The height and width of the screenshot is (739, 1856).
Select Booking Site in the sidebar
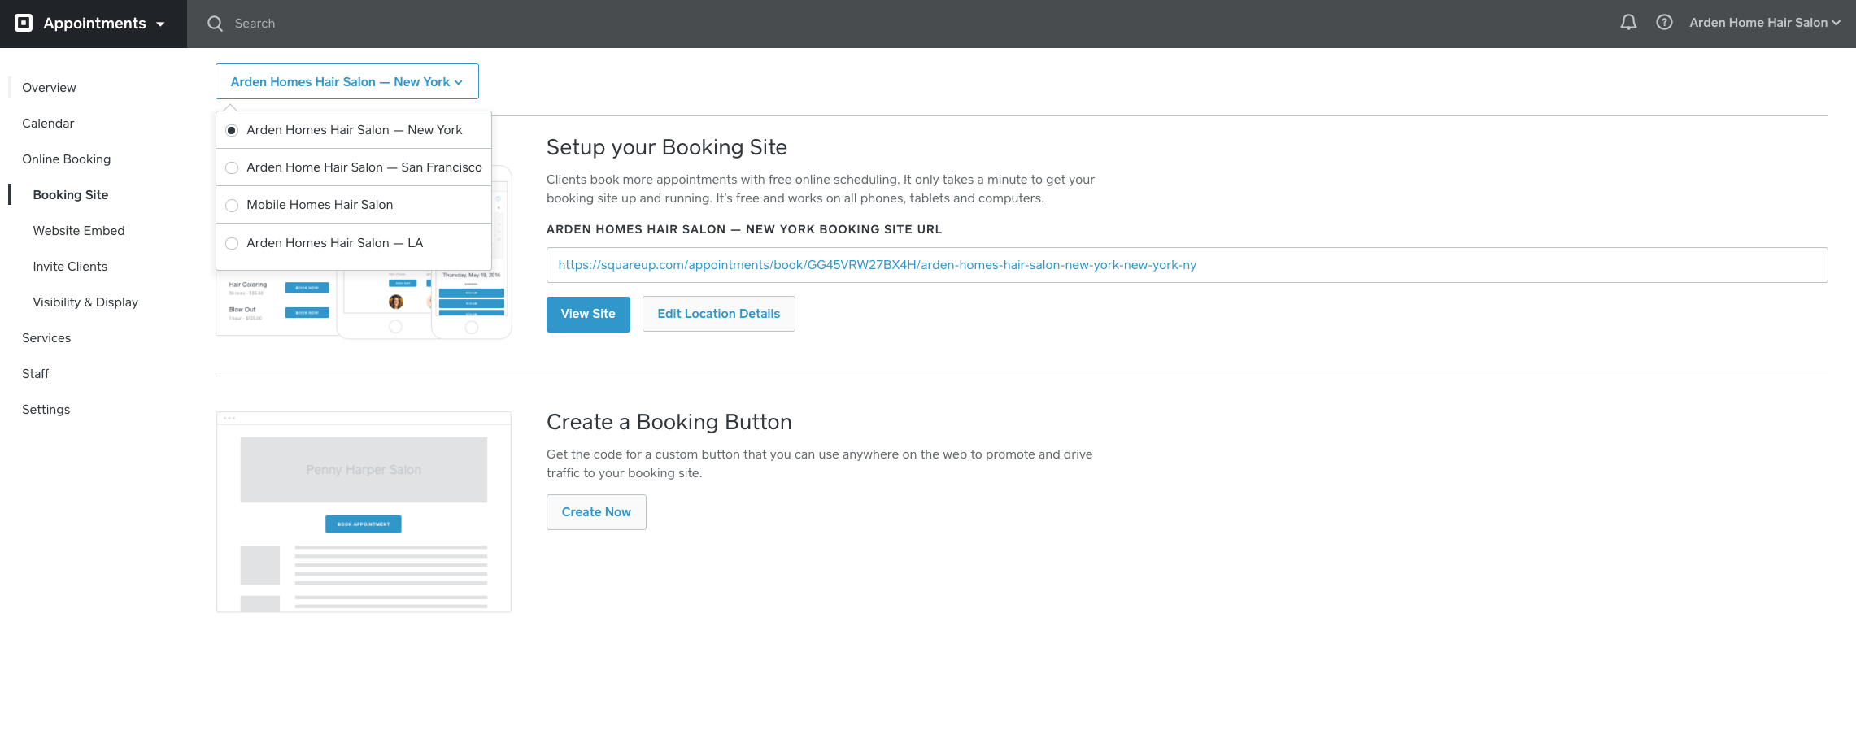pos(71,195)
